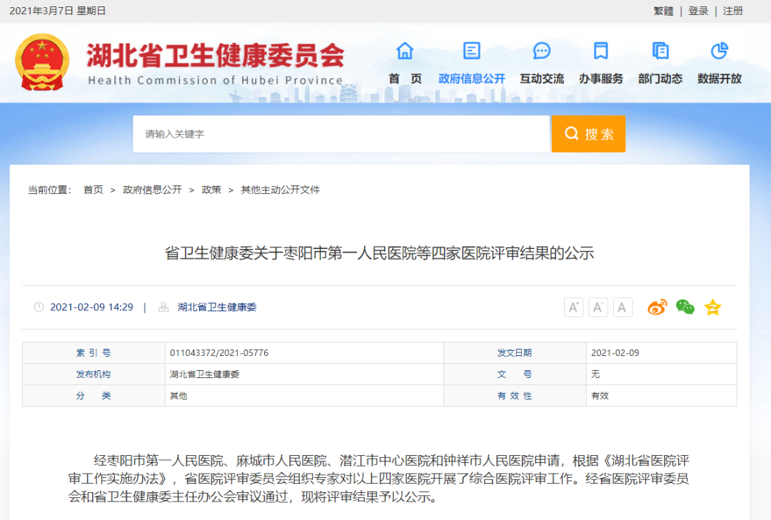Click the orange 搜索 search button
Viewport: 771px width, 520px height.
click(588, 134)
